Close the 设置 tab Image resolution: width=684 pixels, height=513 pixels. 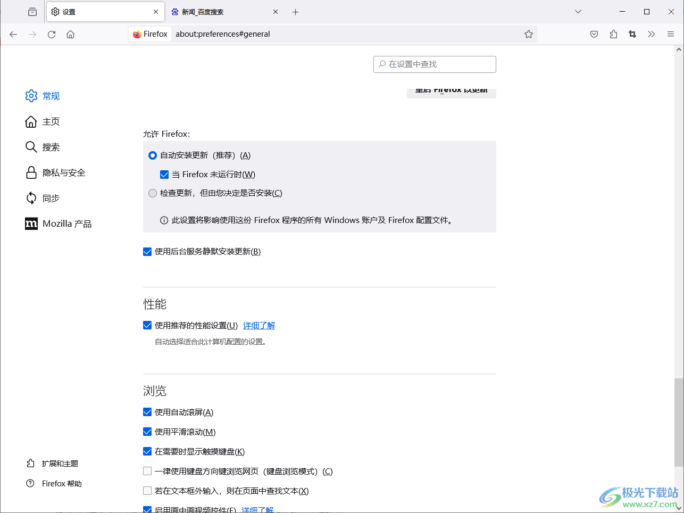tap(156, 12)
